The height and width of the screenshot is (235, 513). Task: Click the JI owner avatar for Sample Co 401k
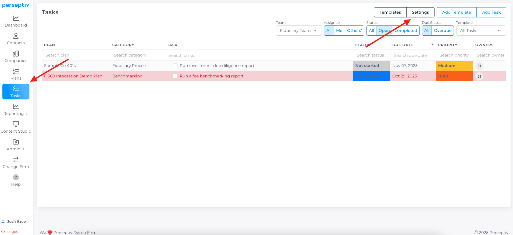point(479,66)
